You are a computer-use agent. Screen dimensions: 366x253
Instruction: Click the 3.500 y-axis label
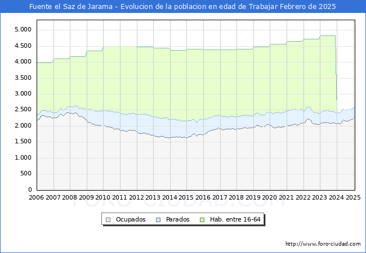point(23,78)
